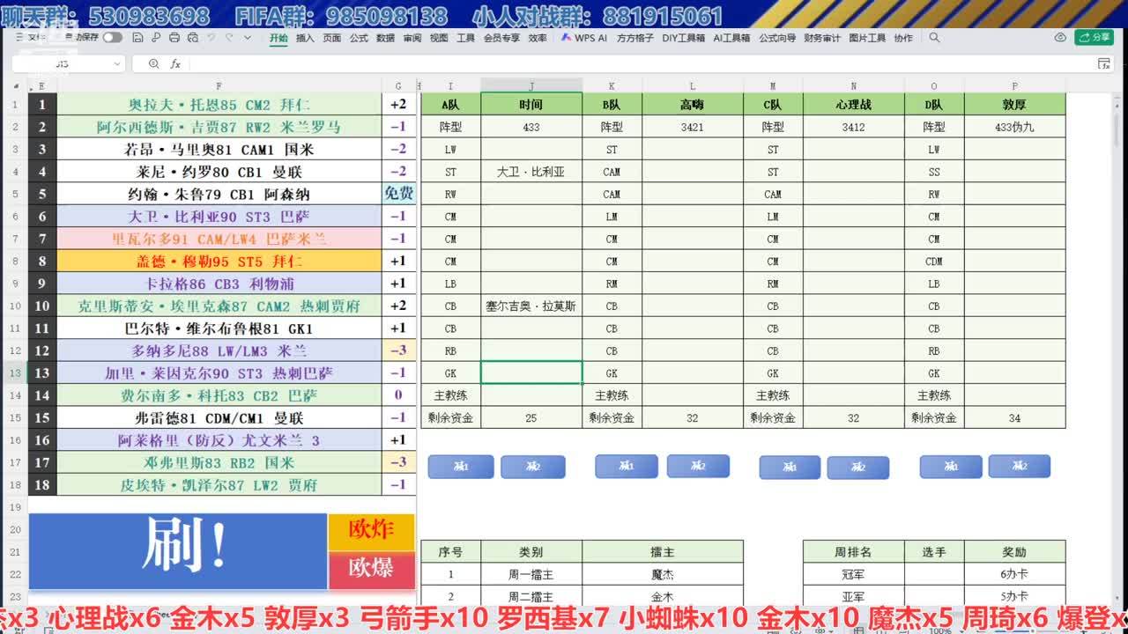
Task: Click the undo arrow icon
Action: (x=211, y=38)
